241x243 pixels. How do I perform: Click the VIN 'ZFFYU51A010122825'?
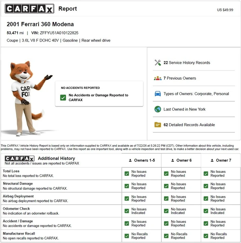pos(59,33)
